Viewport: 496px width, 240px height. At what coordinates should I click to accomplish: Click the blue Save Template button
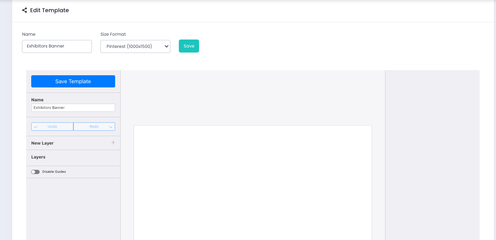pyautogui.click(x=73, y=82)
